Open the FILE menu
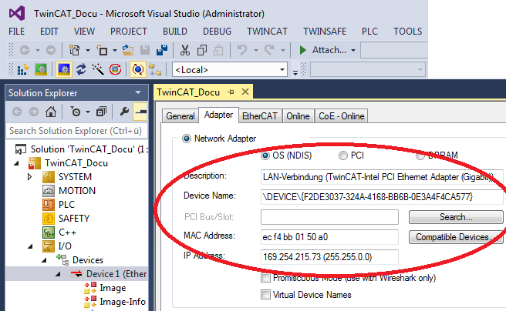506x311 pixels. pyautogui.click(x=16, y=32)
